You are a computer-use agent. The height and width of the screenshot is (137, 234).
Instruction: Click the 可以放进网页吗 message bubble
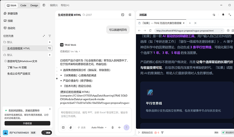click(x=118, y=30)
